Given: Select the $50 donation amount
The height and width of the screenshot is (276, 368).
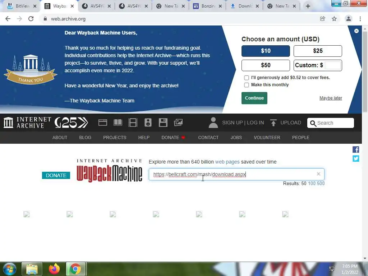Looking at the screenshot, I should pos(266,65).
